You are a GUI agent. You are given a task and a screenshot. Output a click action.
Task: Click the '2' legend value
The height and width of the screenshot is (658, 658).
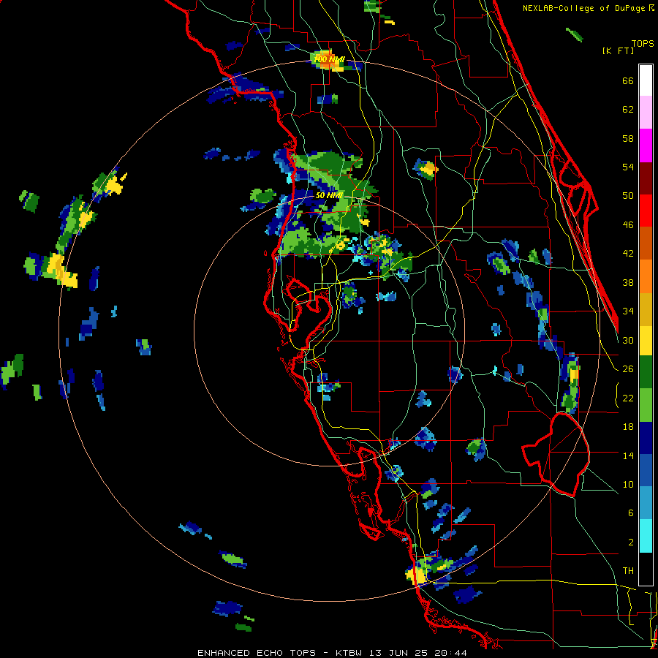click(631, 542)
